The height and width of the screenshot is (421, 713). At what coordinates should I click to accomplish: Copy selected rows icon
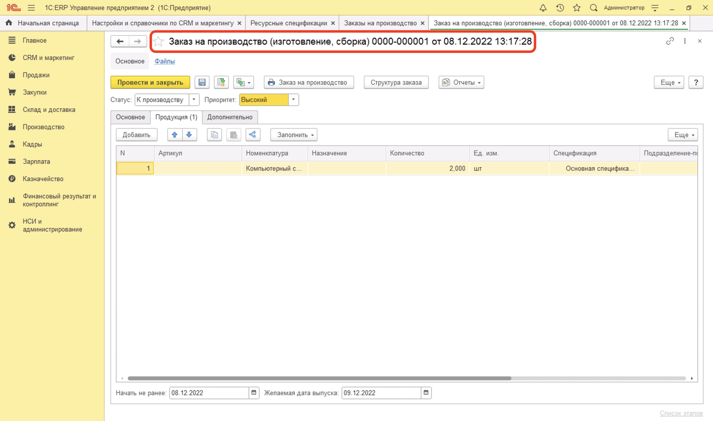pyautogui.click(x=214, y=135)
